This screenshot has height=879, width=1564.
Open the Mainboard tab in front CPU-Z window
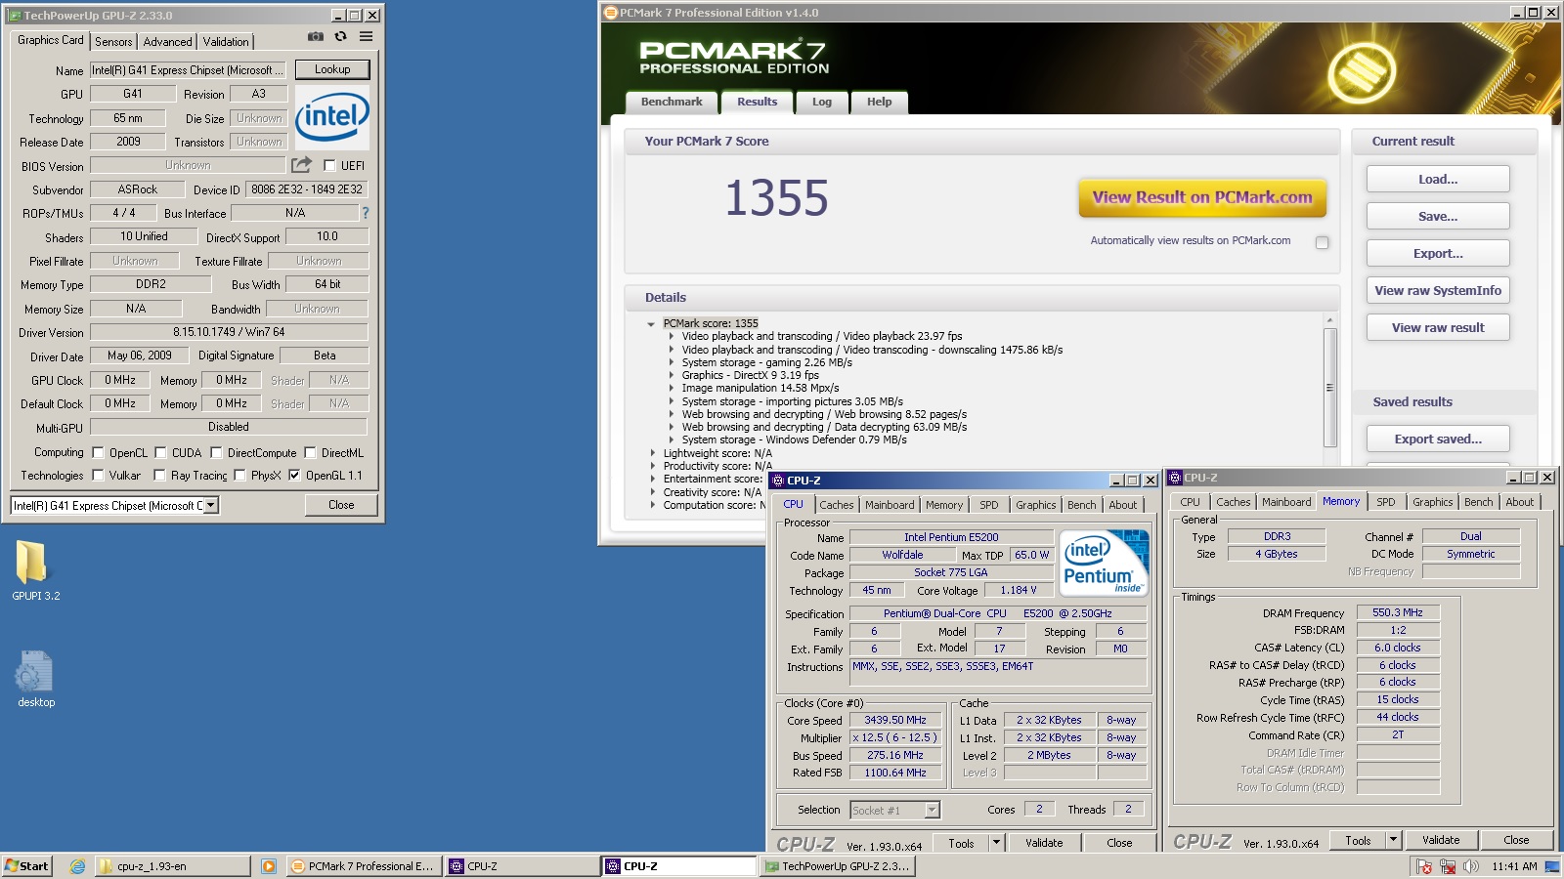(890, 505)
